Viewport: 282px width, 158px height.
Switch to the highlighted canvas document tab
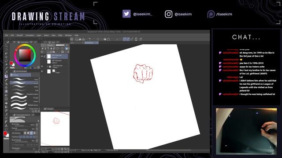pyautogui.click(x=91, y=43)
